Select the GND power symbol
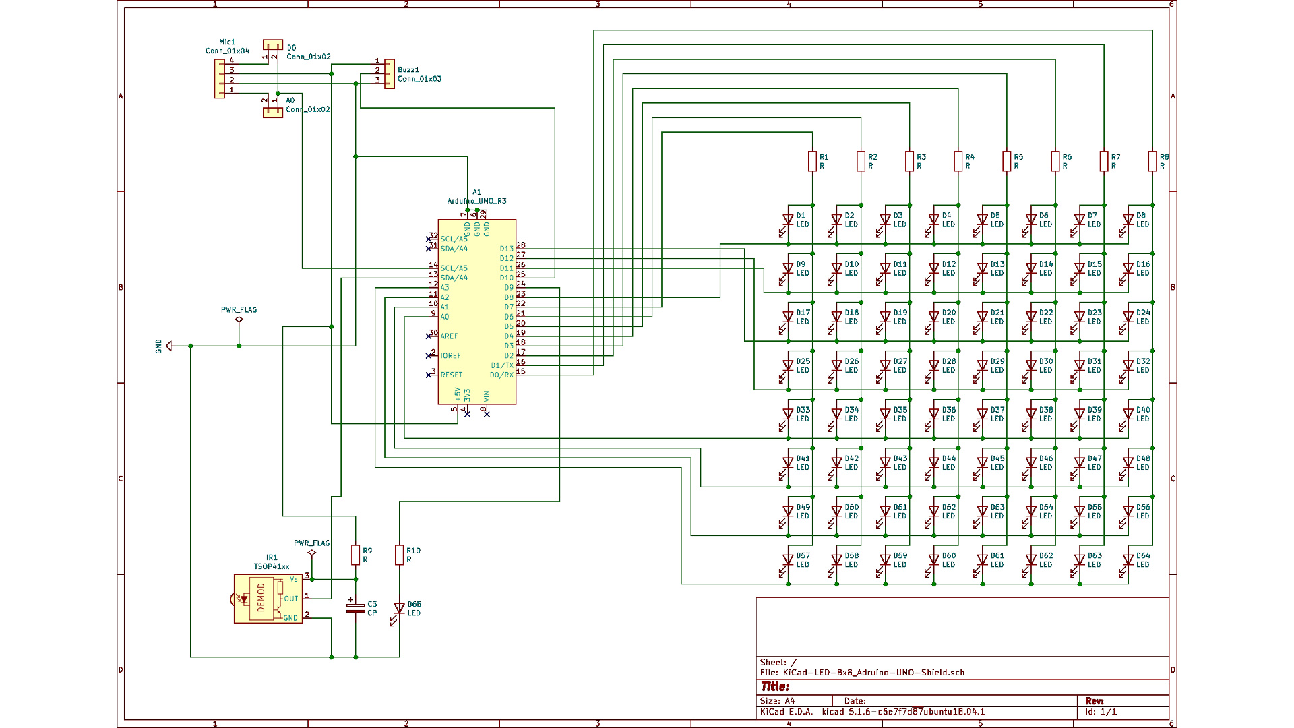Screen dimensions: 1294x728 (168, 346)
